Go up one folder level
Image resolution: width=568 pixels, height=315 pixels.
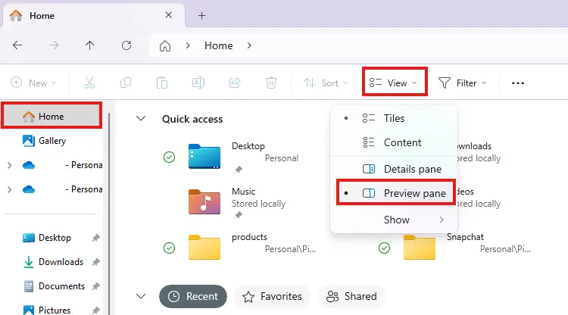(89, 45)
